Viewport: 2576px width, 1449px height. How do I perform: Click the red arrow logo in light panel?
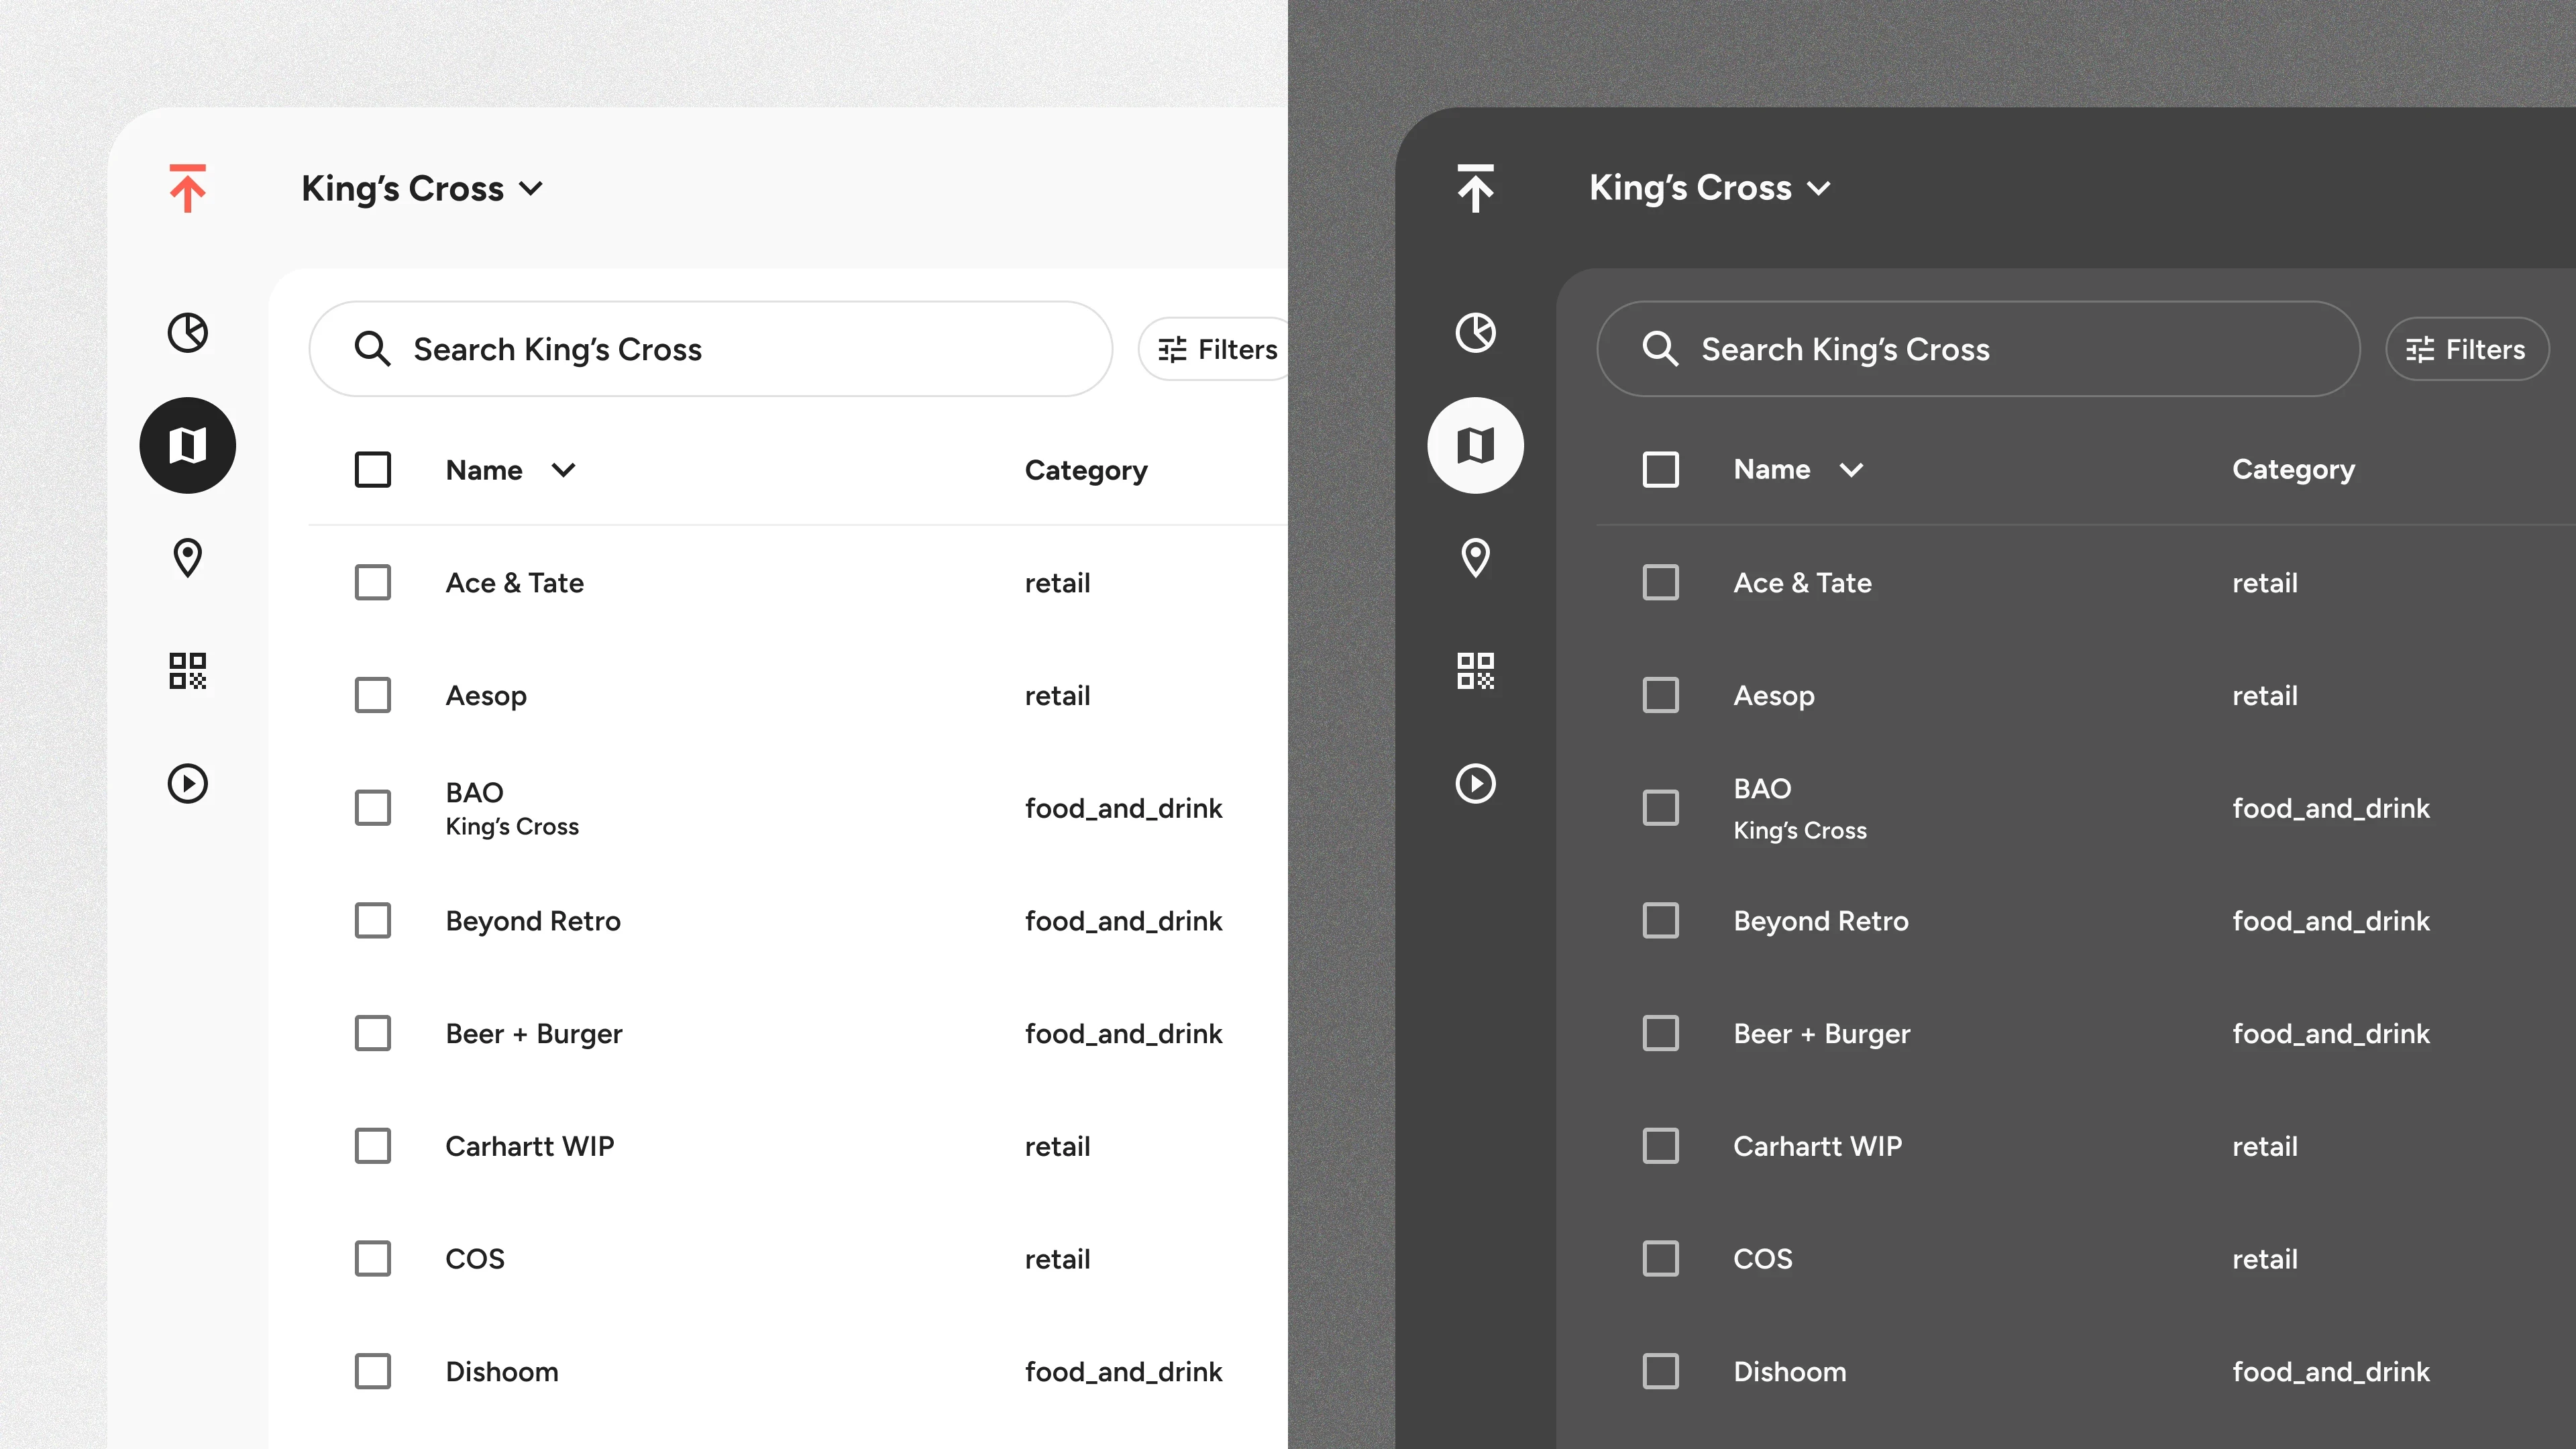(188, 188)
